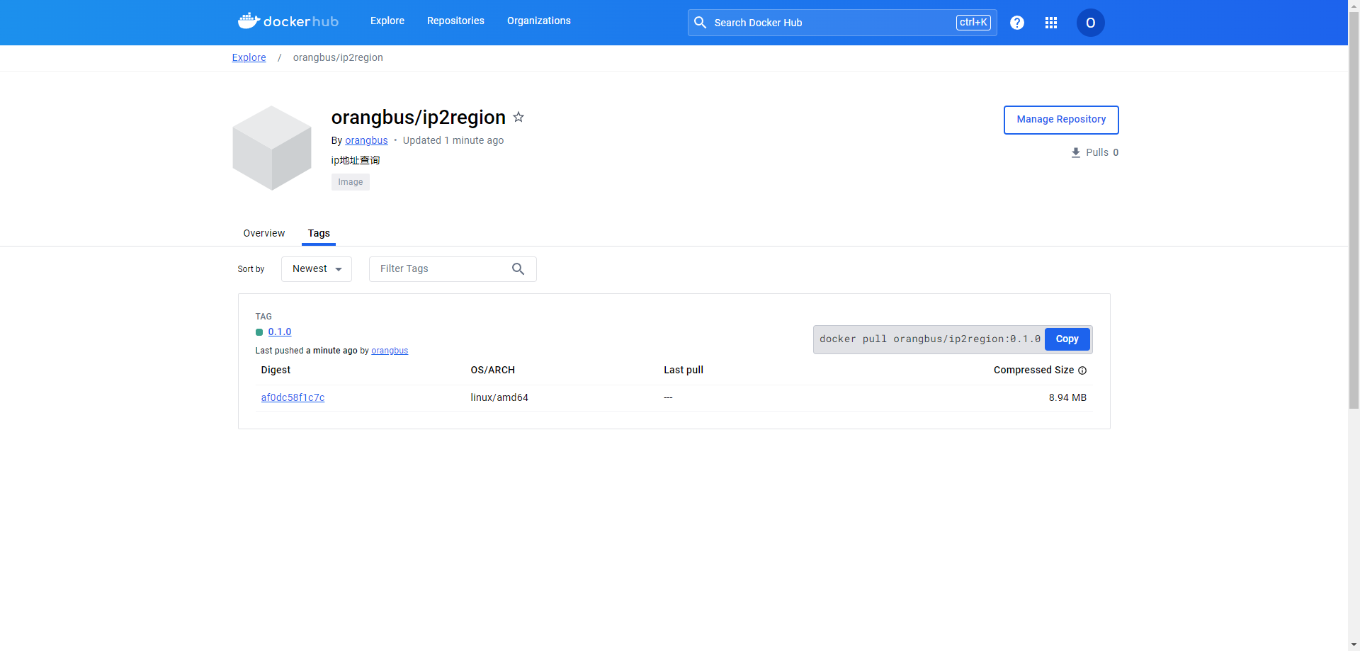This screenshot has height=651, width=1360.
Task: Click the Explore breadcrumb link
Action: pyautogui.click(x=249, y=57)
